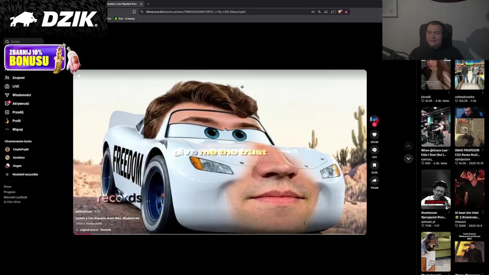
Task: Open video three-dot options menu
Action: [360, 76]
